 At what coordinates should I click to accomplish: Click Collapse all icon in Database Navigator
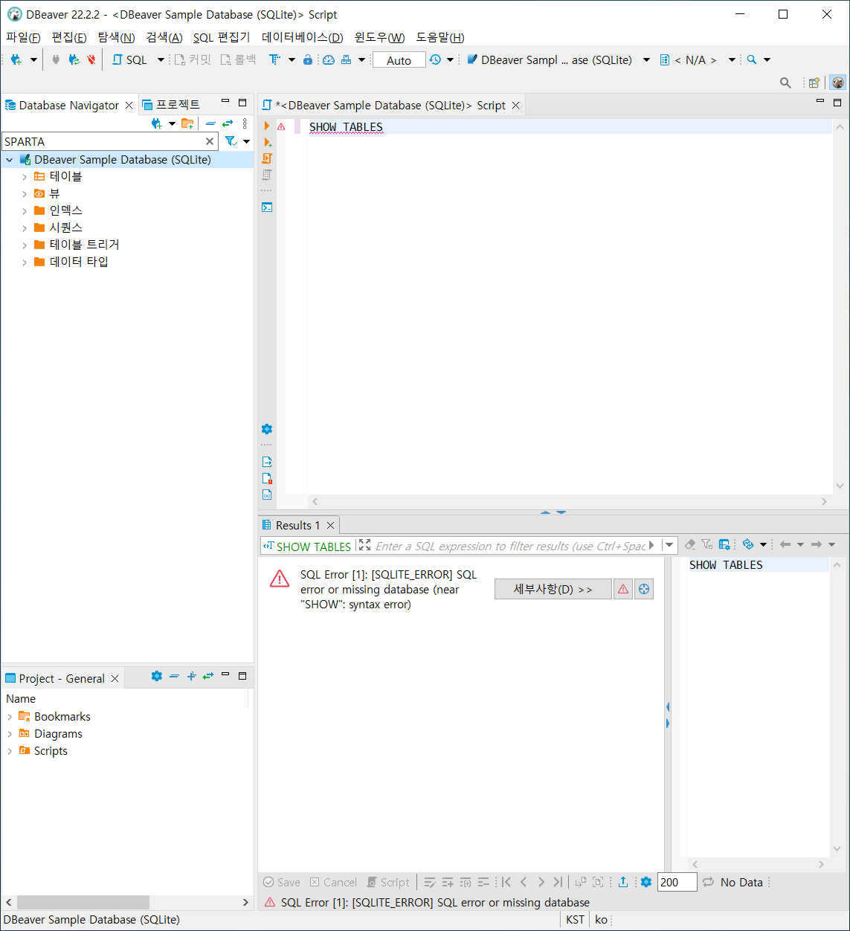tap(210, 123)
